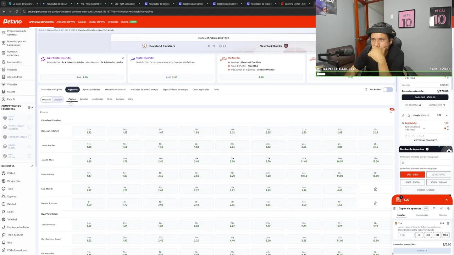This screenshot has height=255, width=454.
Task: Click the bet amount field showing 30
Action: click(425, 163)
